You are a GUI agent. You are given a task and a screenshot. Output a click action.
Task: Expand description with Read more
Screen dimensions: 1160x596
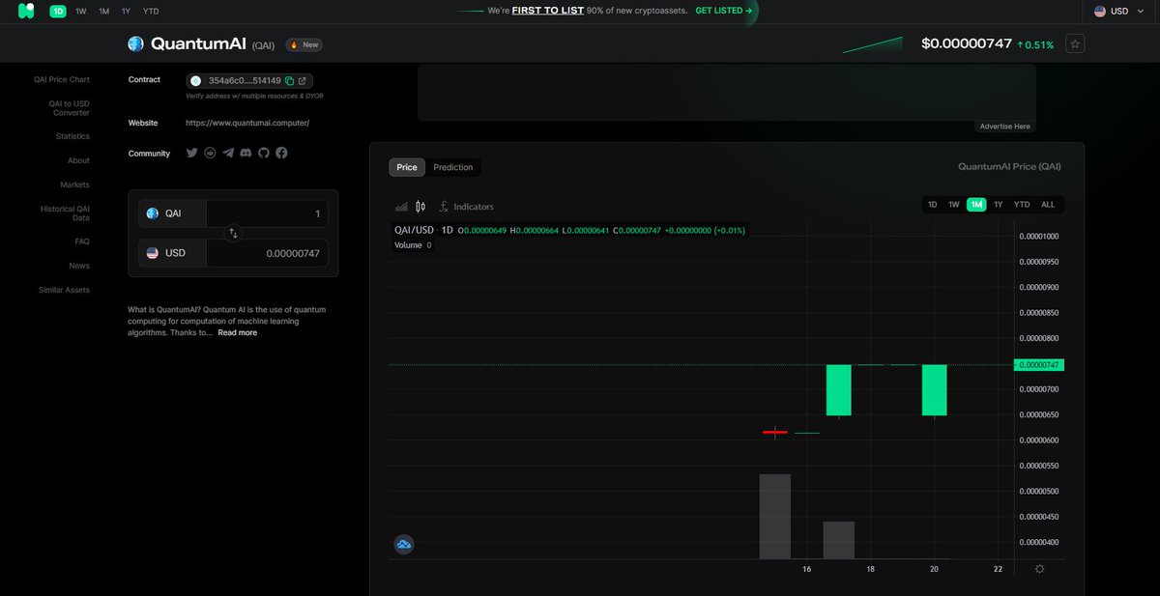click(237, 331)
